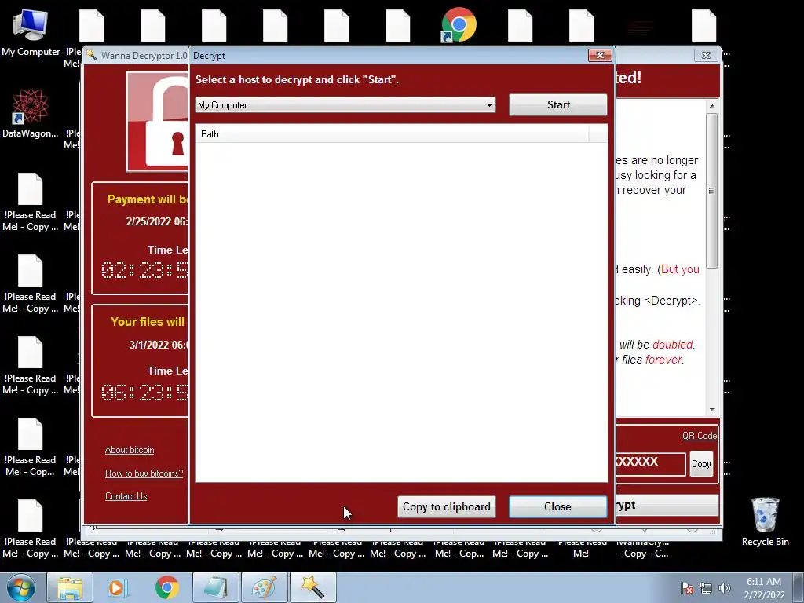Select the top-right blank file icon on desktop
The image size is (804, 603).
703,26
